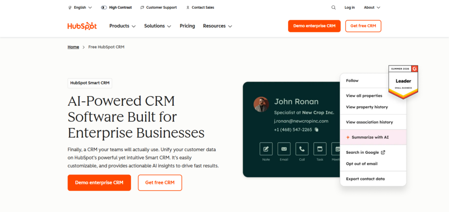This screenshot has width=449, height=212.
Task: Click the search magnifier icon
Action: [333, 7]
